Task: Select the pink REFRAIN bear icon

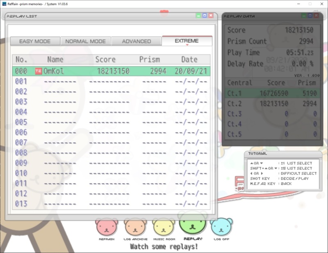Action: coord(107,227)
